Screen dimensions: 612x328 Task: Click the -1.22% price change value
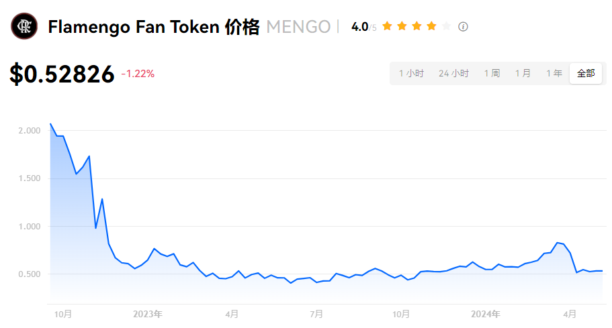coord(138,74)
